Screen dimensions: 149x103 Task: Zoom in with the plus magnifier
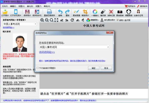(x=42, y=20)
